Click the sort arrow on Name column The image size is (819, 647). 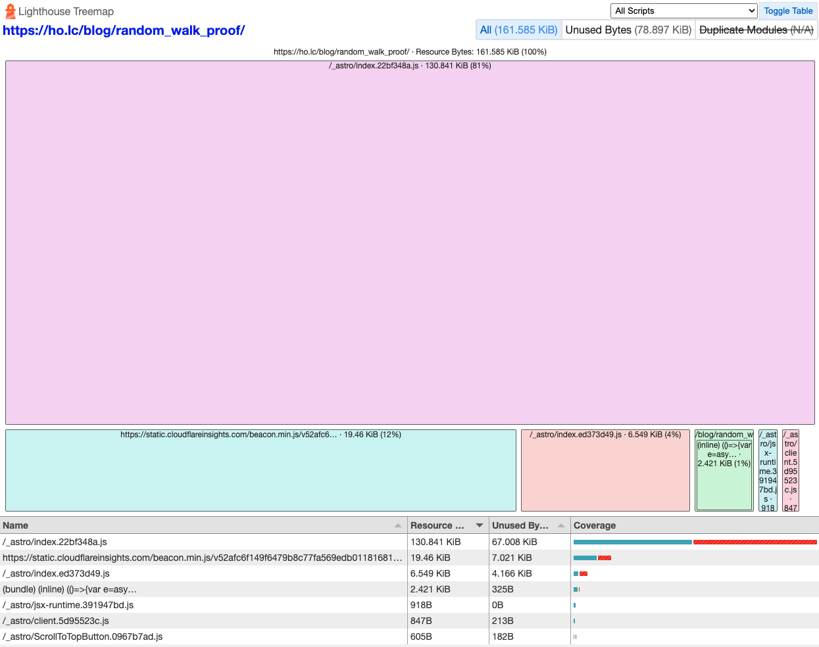(399, 525)
